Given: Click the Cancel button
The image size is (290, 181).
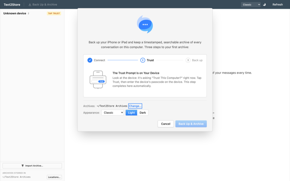Looking at the screenshot, I should pyautogui.click(x=165, y=124).
